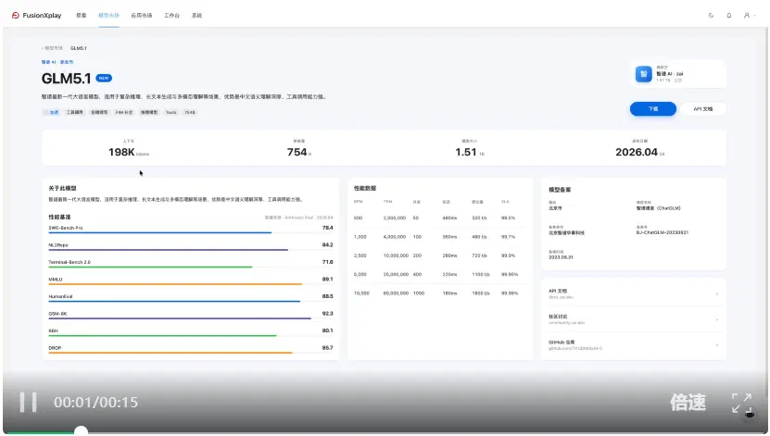Screen dimensions: 770x436
Task: Click chevron on 社区讨论 row
Action: coord(717,319)
